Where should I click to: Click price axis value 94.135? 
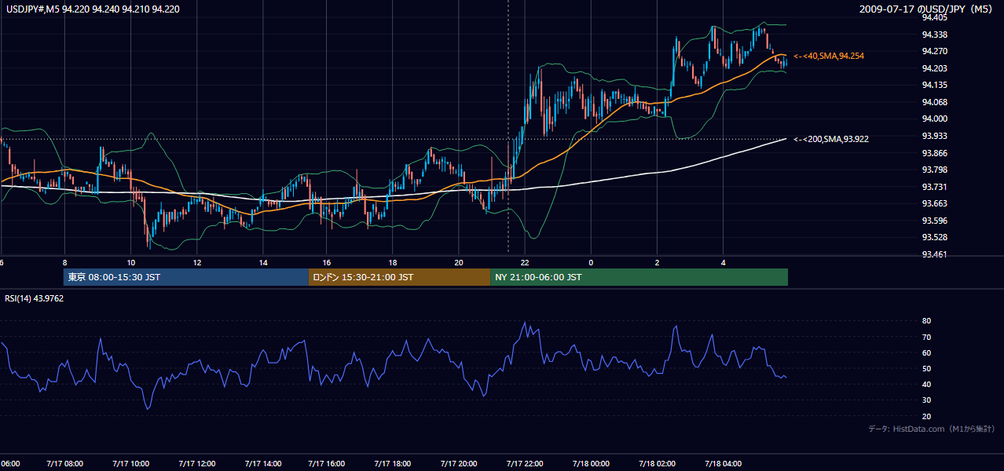(934, 85)
